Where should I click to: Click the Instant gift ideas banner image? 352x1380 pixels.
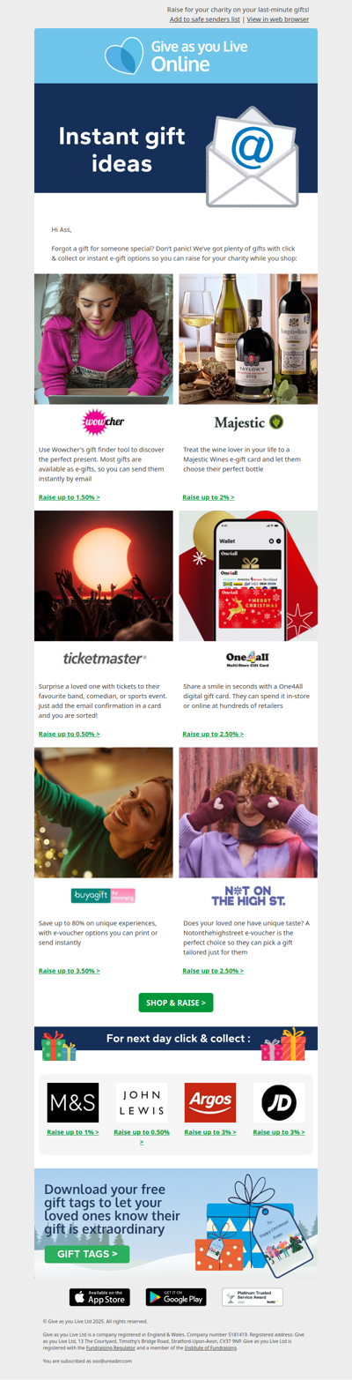(176, 138)
